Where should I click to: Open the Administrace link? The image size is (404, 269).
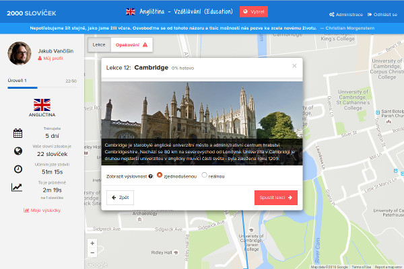click(x=346, y=14)
